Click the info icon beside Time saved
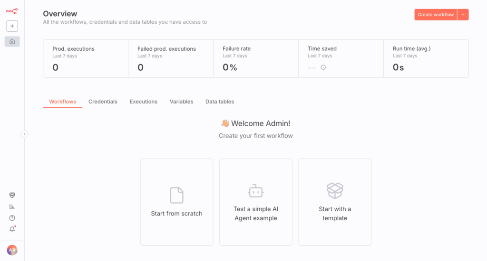The width and height of the screenshot is (487, 261). (323, 67)
